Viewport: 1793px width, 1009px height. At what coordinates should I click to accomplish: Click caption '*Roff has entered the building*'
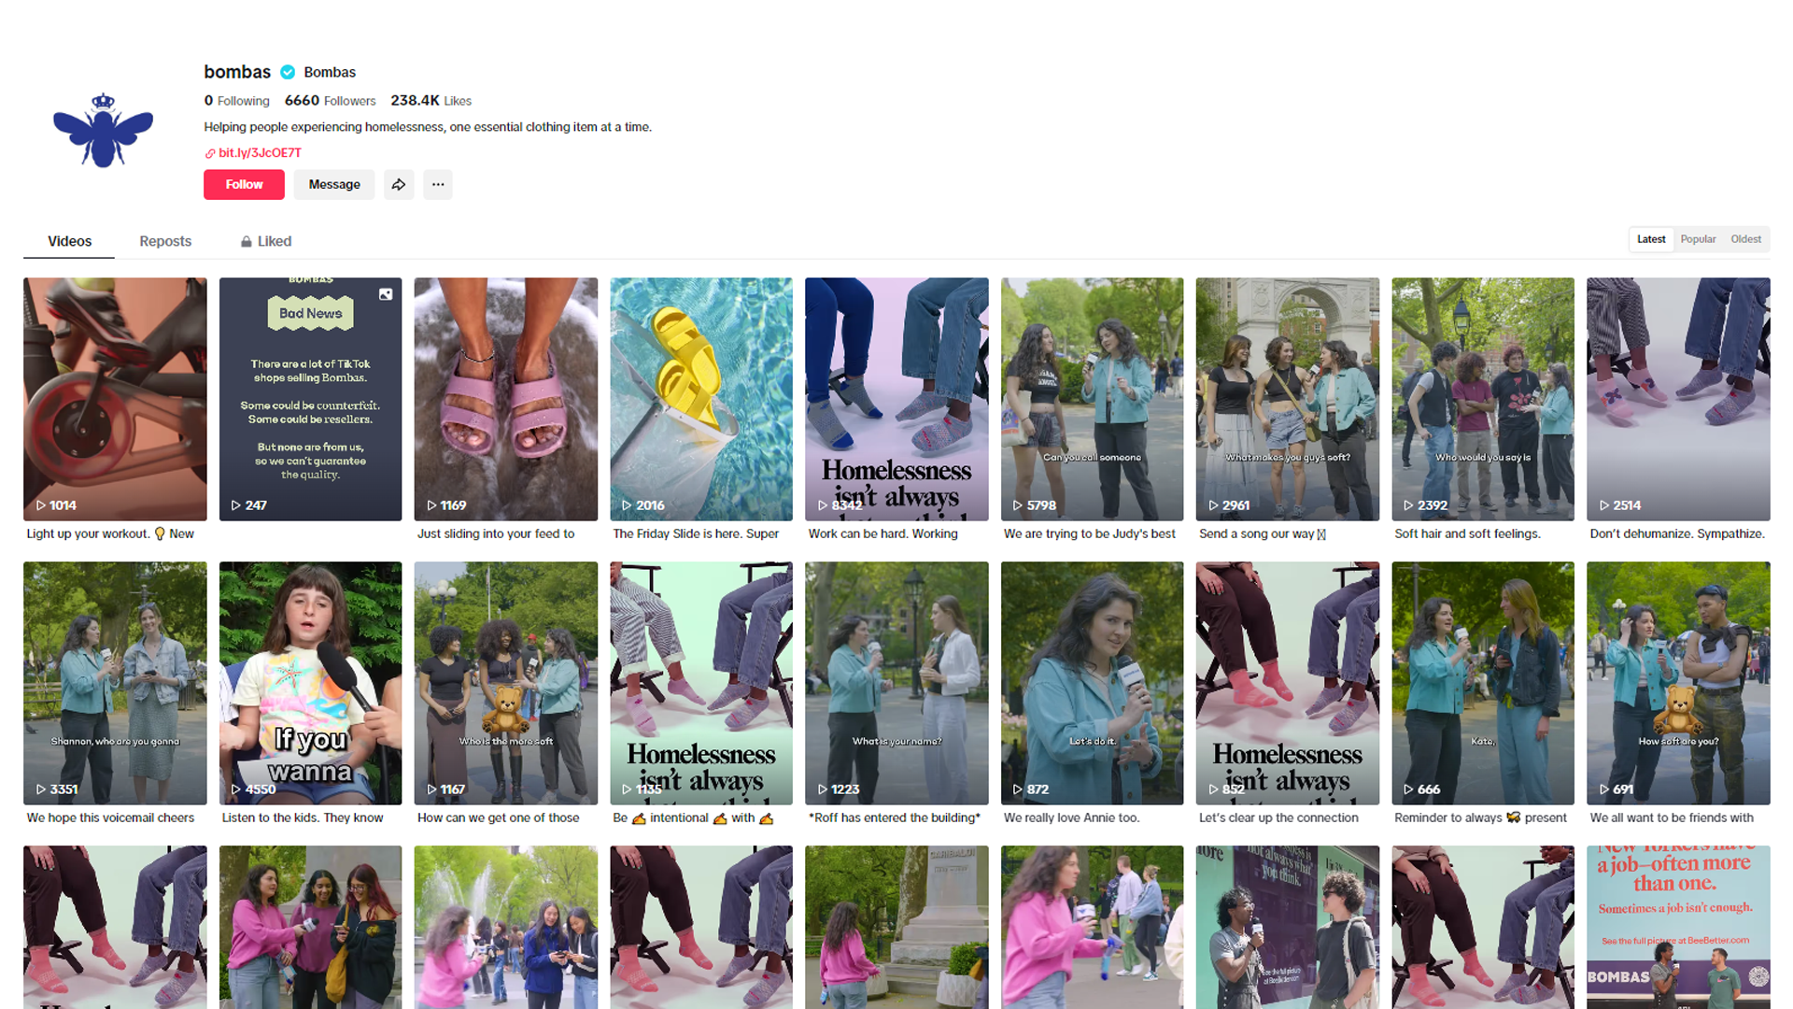click(x=895, y=818)
